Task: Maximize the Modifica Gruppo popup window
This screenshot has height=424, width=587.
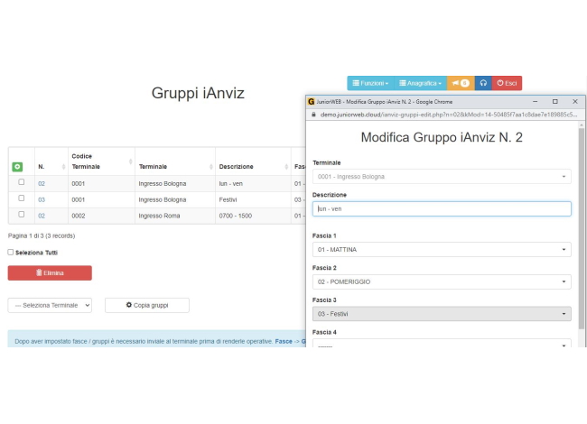Action: [x=555, y=102]
